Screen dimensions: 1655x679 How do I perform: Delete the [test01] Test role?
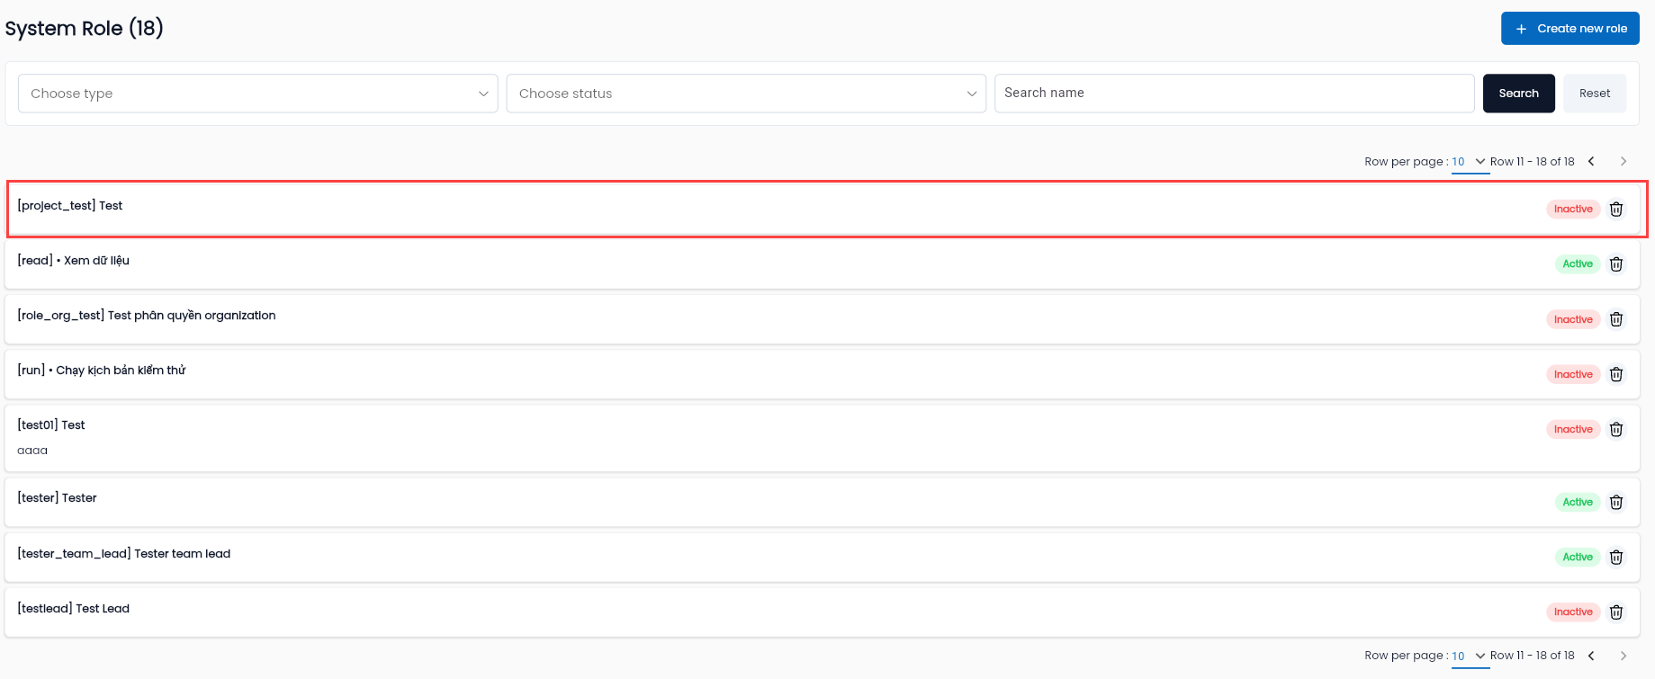[1616, 429]
